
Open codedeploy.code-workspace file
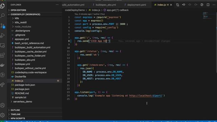pyautogui.click(x=31, y=72)
